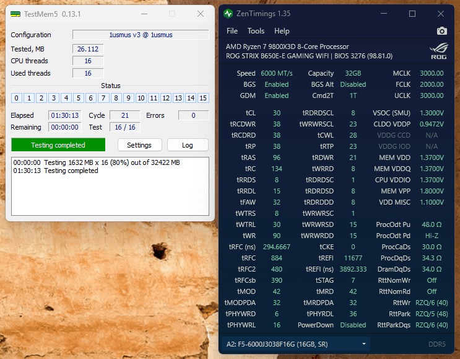Click the RttPark value RZQ/5 (48)
The height and width of the screenshot is (359, 460).
pos(432,314)
